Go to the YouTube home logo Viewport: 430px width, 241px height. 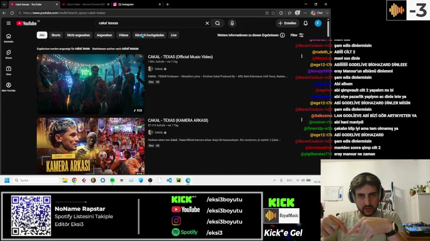pos(27,23)
